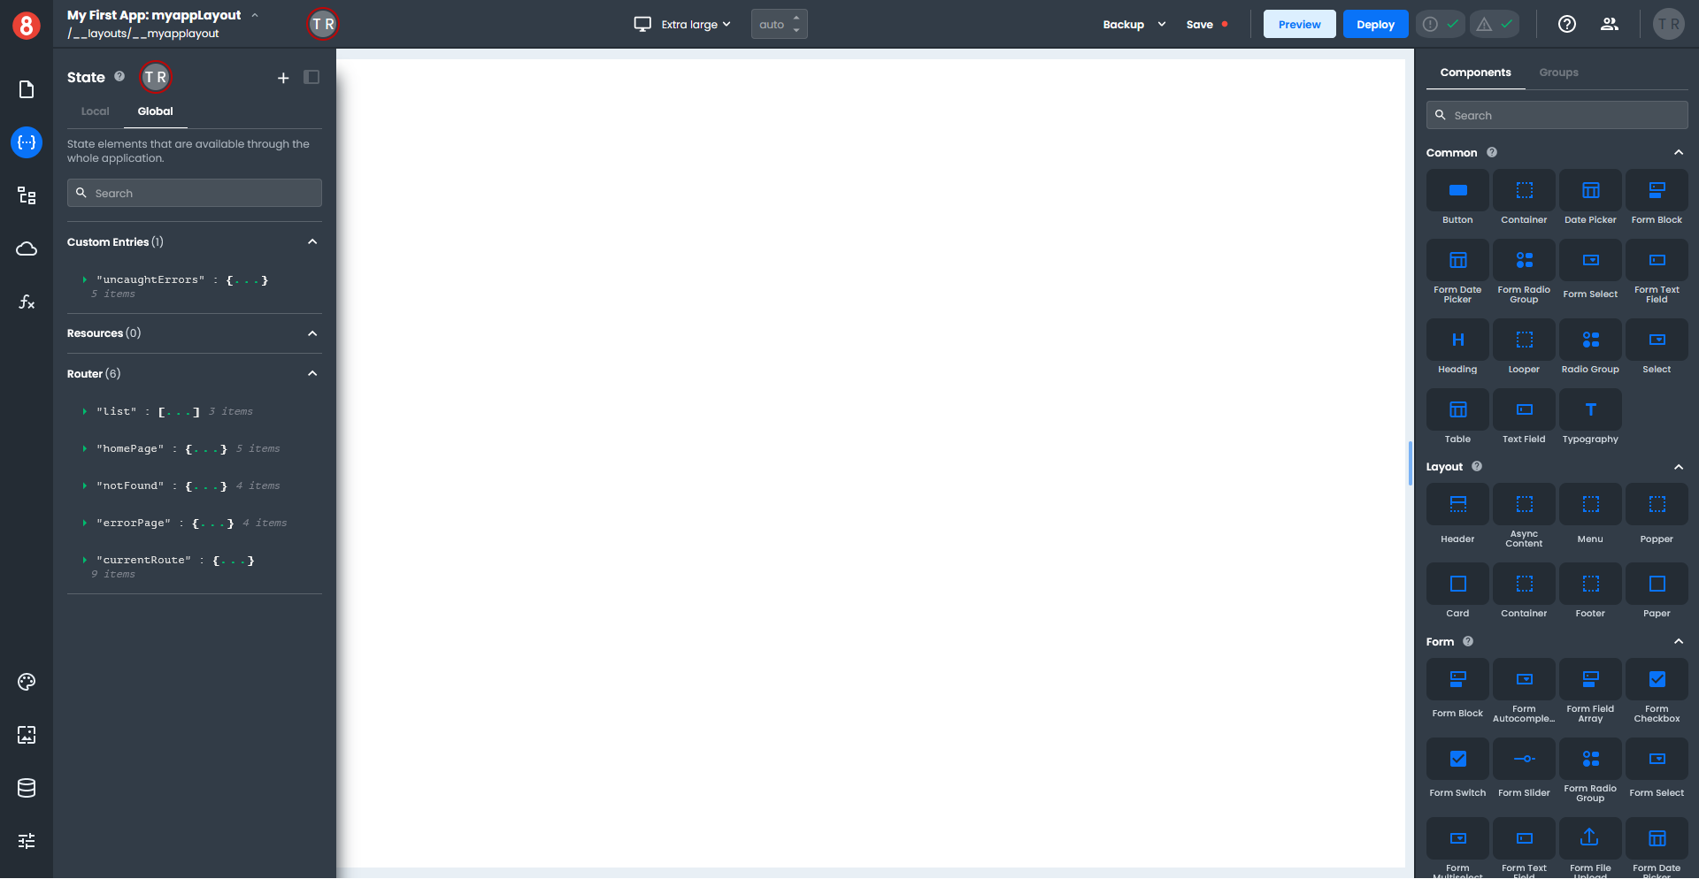Click the Components search field
Image resolution: width=1699 pixels, height=879 pixels.
coord(1557,115)
